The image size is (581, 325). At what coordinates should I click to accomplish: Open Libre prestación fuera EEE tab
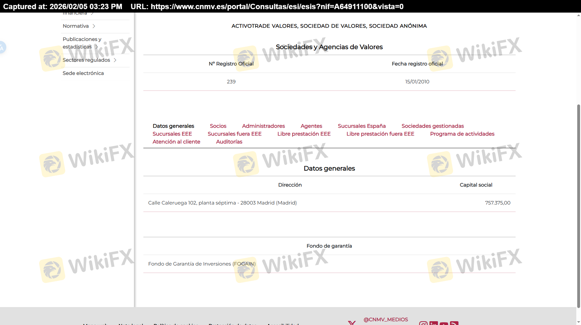380,134
